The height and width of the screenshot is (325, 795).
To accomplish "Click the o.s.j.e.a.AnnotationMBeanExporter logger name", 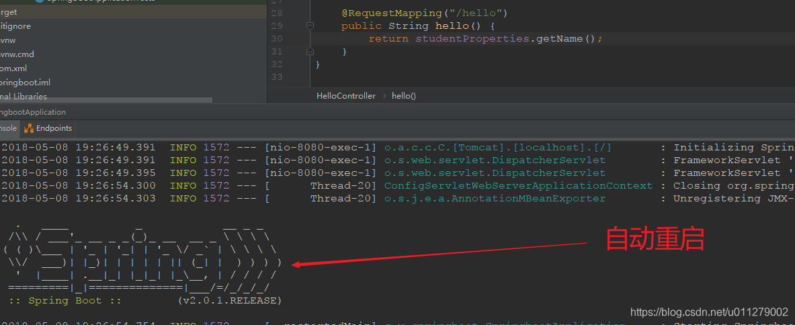I will coord(495,199).
